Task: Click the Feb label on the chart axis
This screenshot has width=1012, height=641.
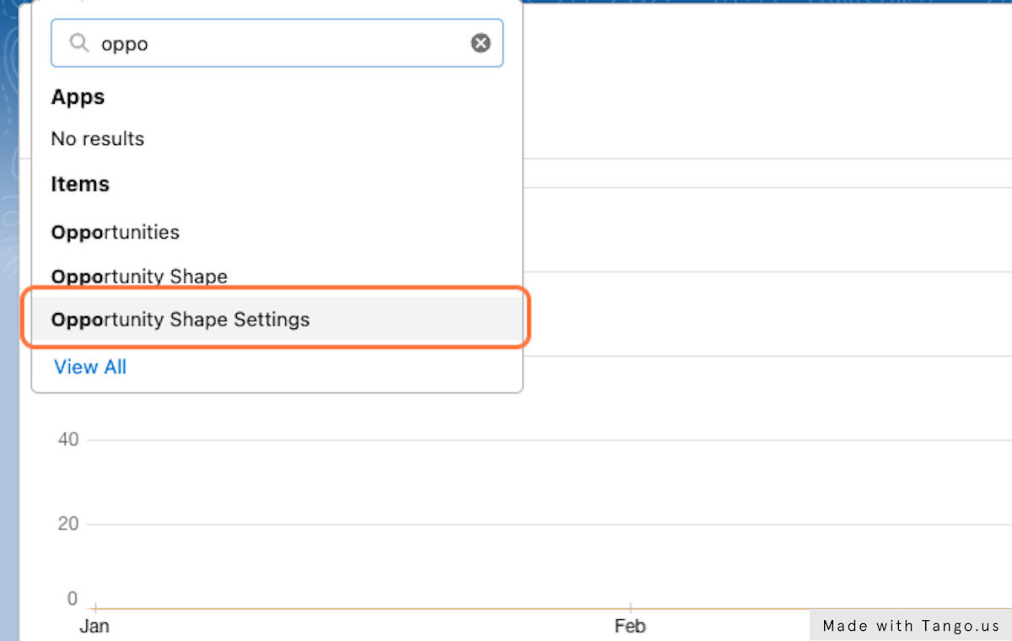Action: [x=630, y=626]
